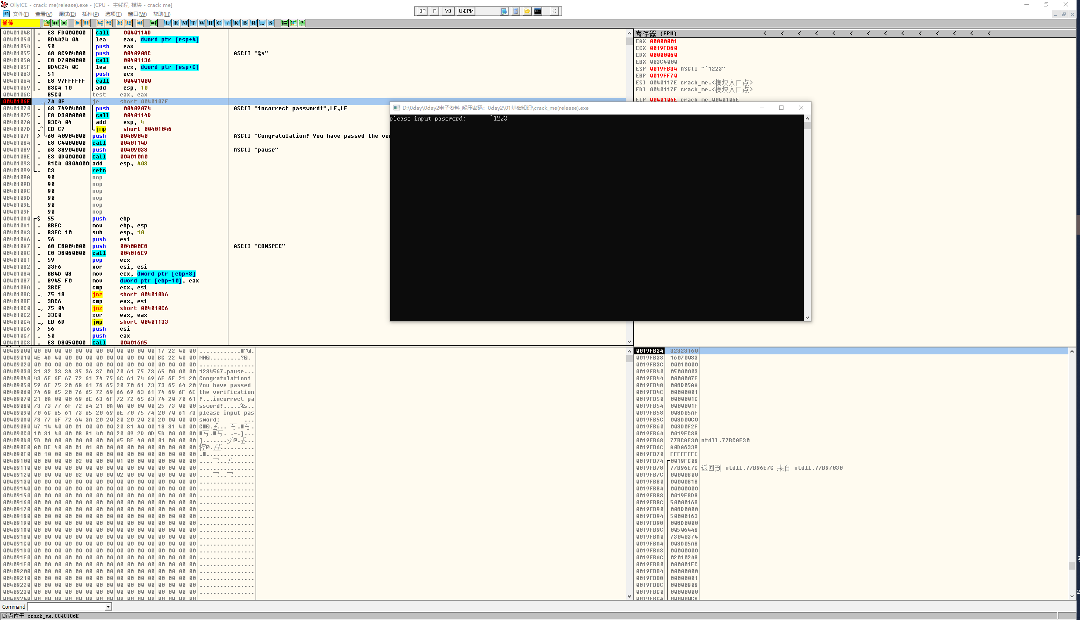
Task: Click the Run program play icon
Action: click(78, 23)
